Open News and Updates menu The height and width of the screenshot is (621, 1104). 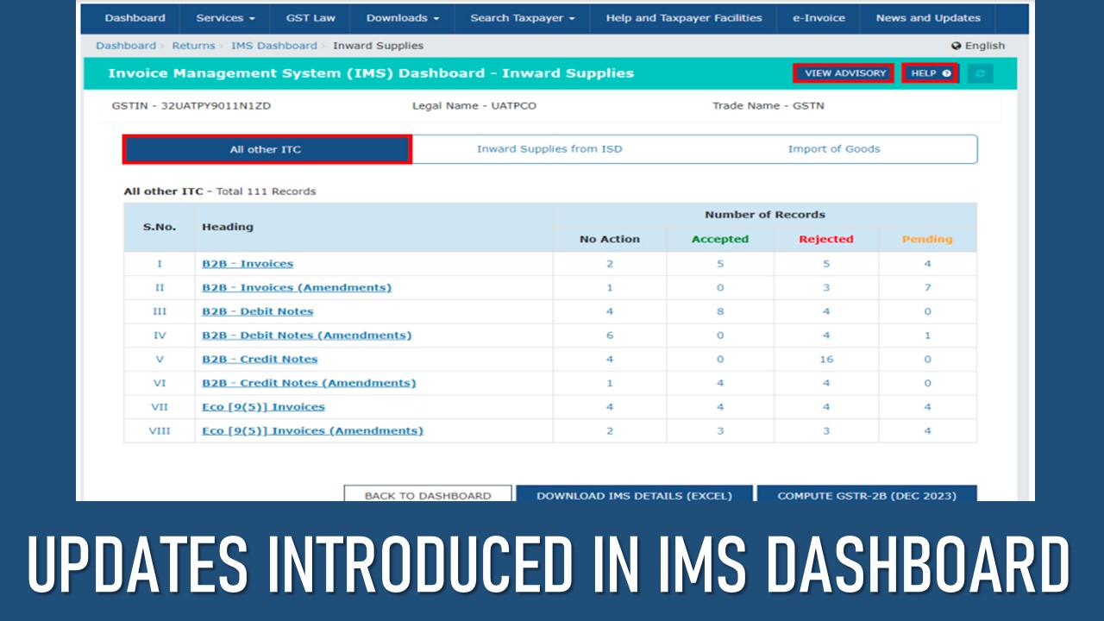click(928, 18)
